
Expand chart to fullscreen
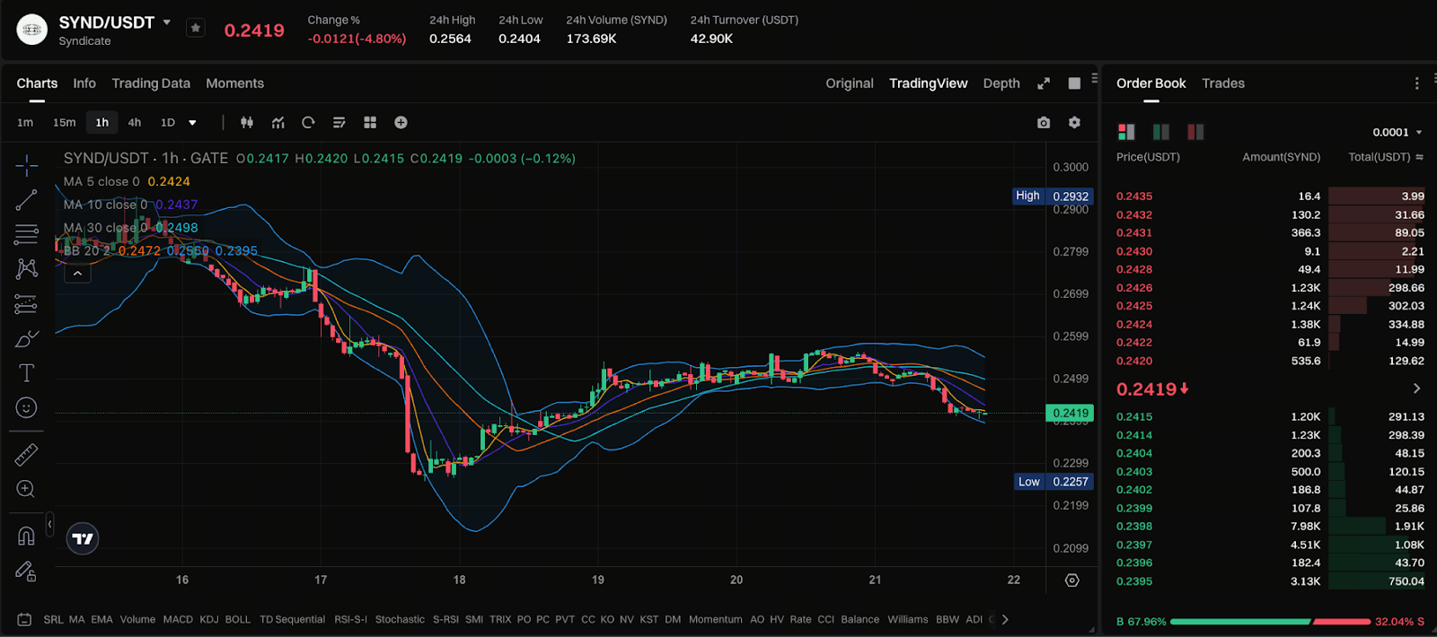[x=1044, y=83]
